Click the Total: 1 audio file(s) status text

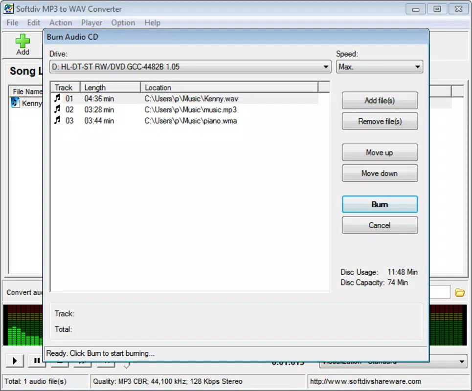[35, 381]
